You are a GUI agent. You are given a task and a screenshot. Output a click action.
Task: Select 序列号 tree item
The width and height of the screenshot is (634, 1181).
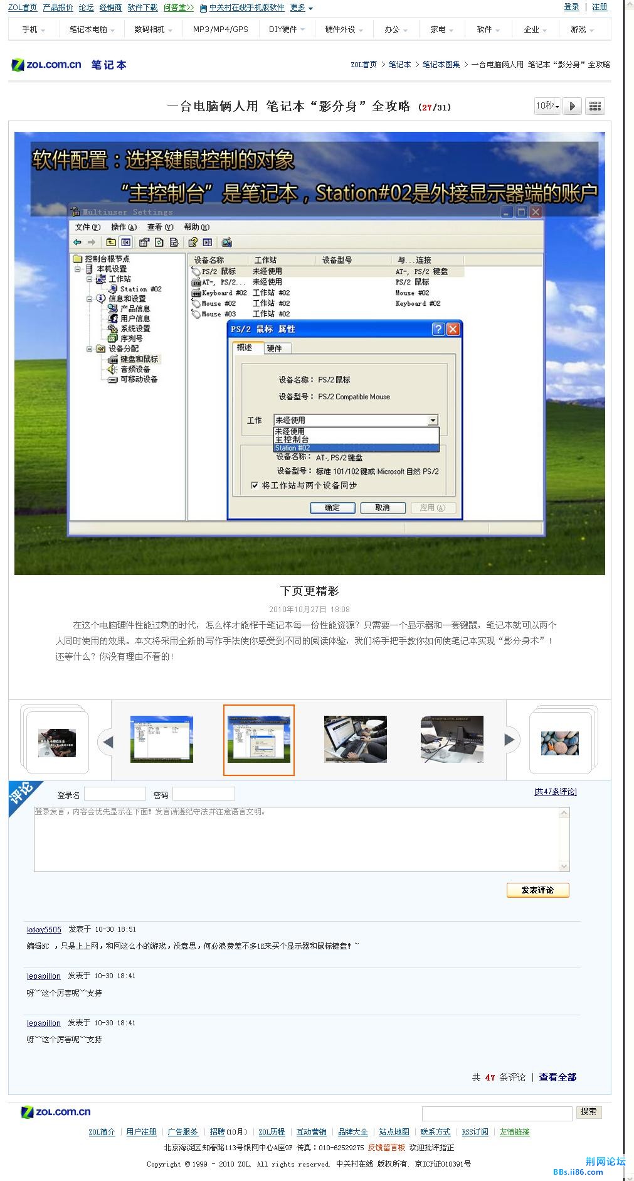click(126, 339)
